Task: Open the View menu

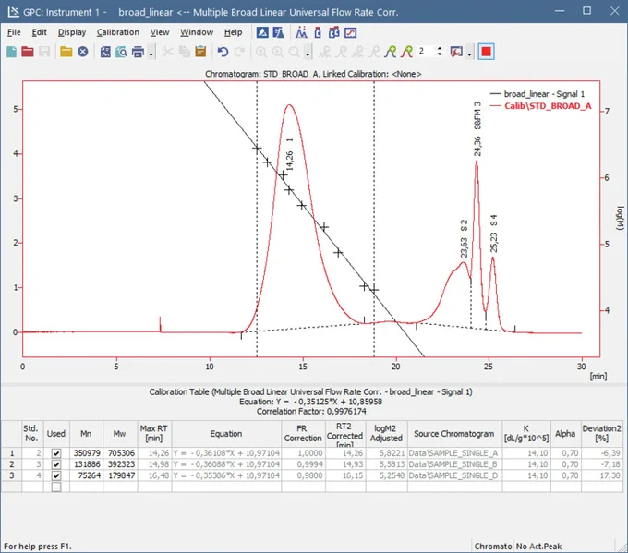Action: point(160,32)
